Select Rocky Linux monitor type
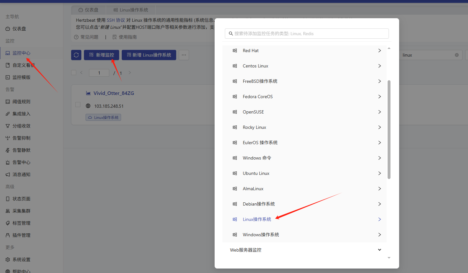 tap(304, 127)
